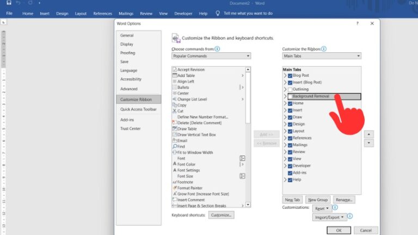Screen dimensions: 418x235
Task: Click the info icon beside Reset
Action: pos(335,208)
